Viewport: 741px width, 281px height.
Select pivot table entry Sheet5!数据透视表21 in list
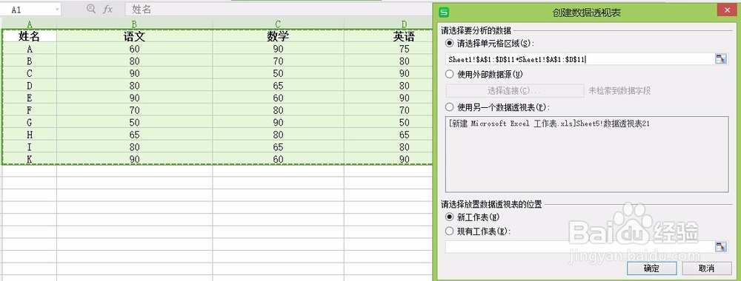pyautogui.click(x=549, y=123)
